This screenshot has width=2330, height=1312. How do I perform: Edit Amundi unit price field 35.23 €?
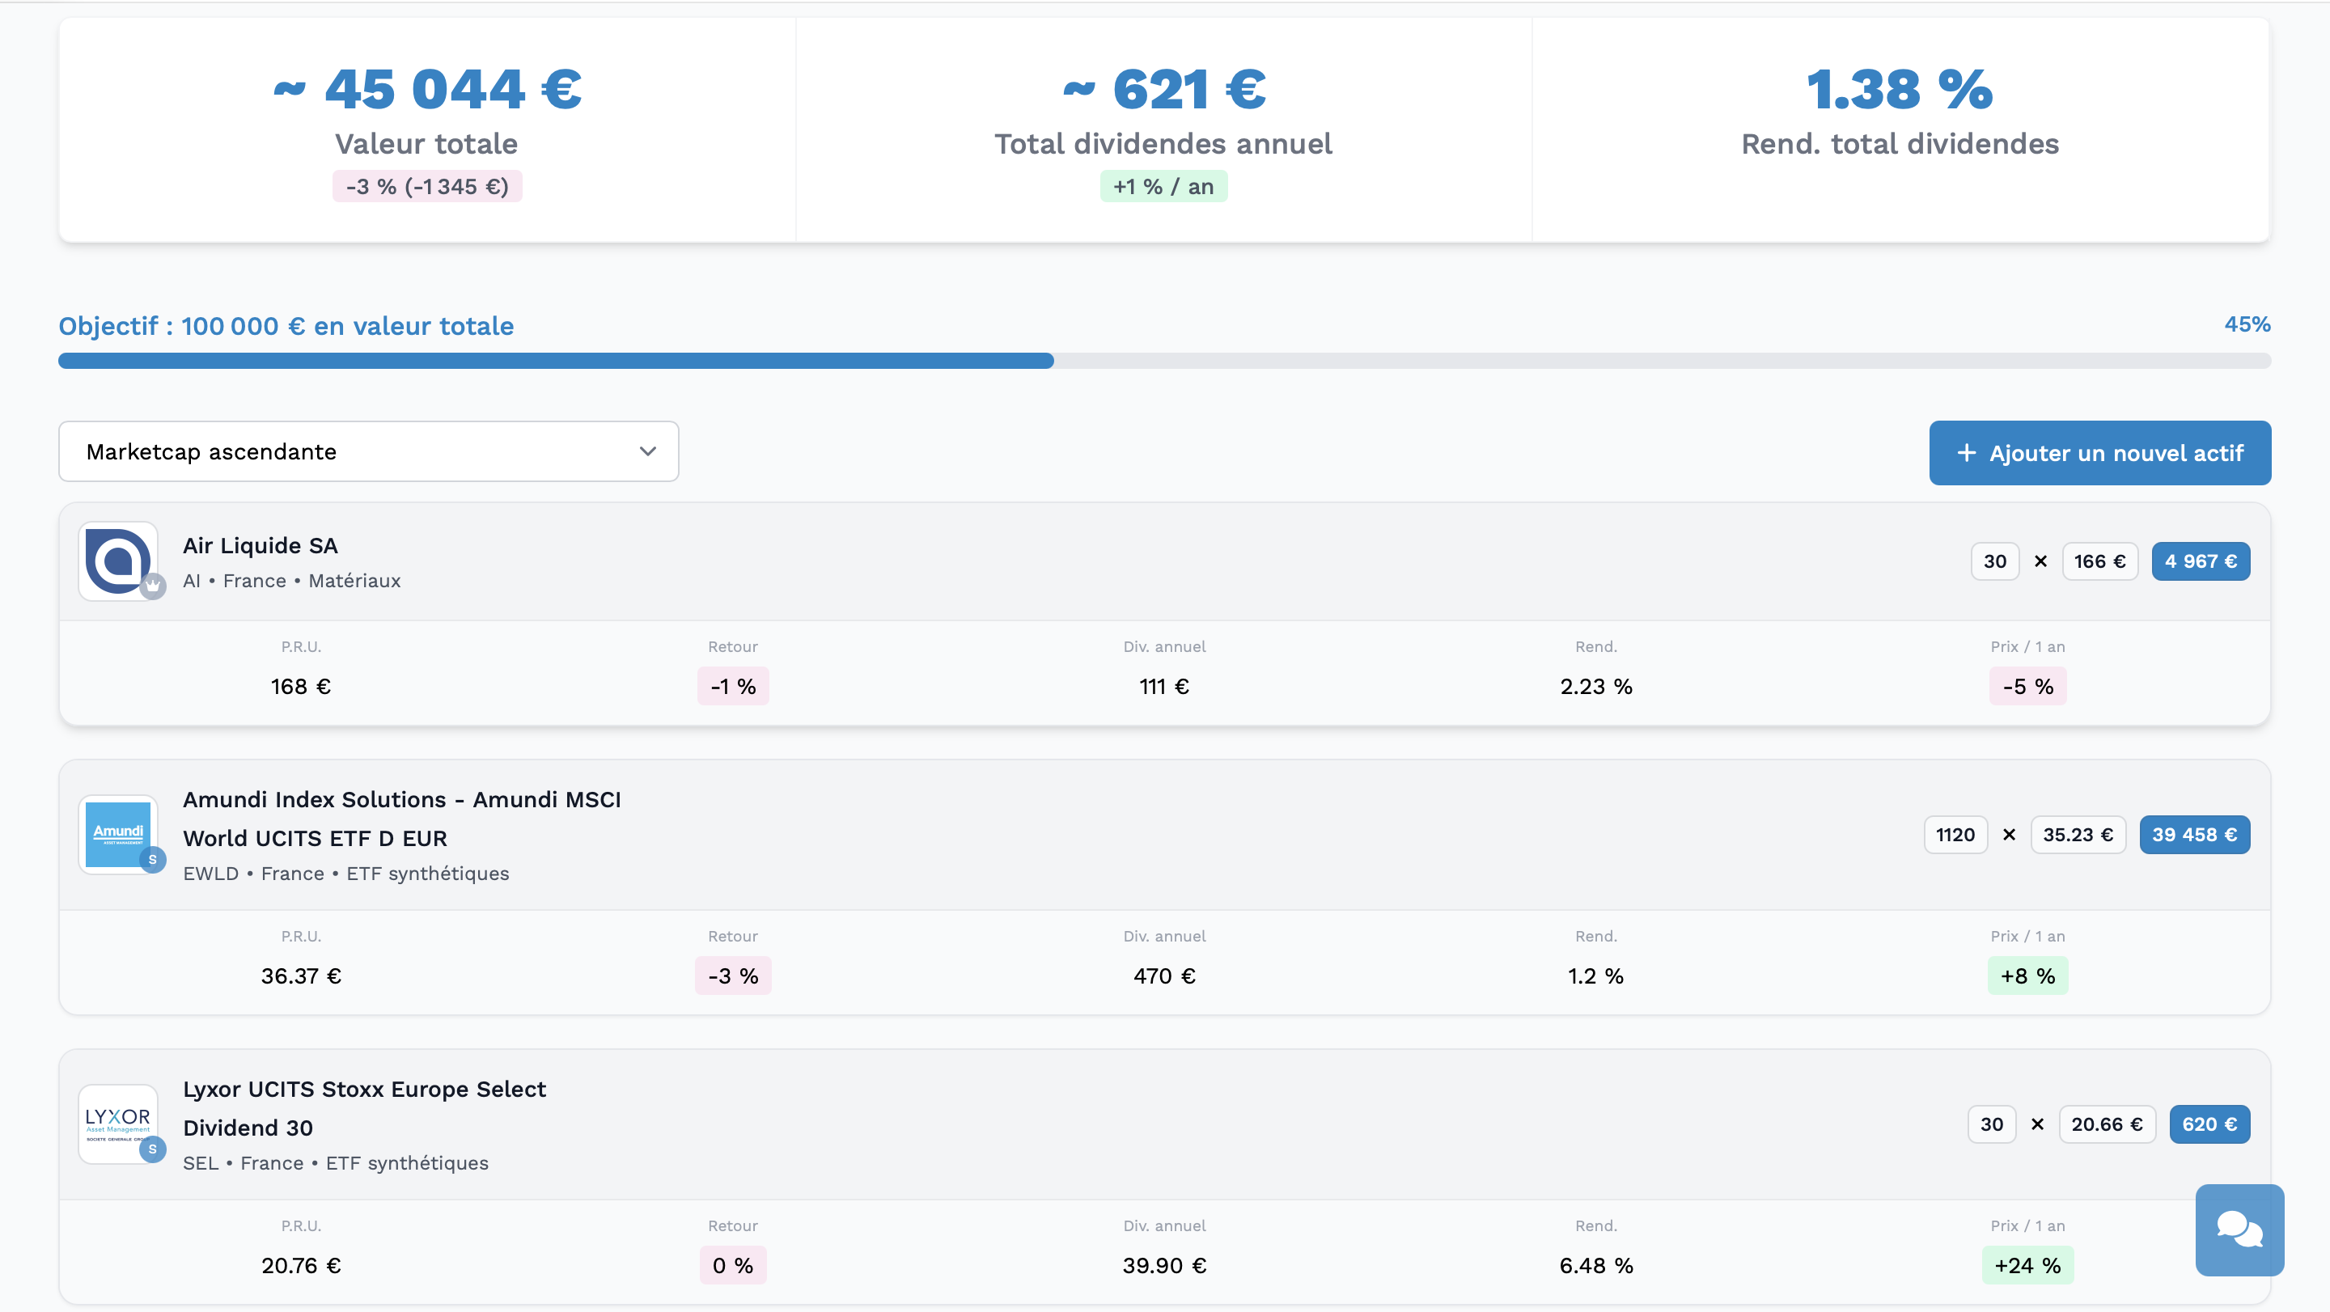[x=2077, y=835]
